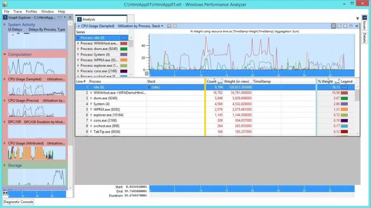Image resolution: width=371 pixels, height=208 pixels.
Task: Switch to graph and table display
Action: tap(333, 26)
